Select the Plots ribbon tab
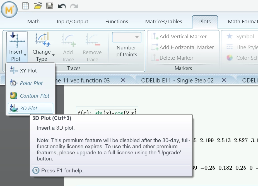 pyautogui.click(x=205, y=22)
